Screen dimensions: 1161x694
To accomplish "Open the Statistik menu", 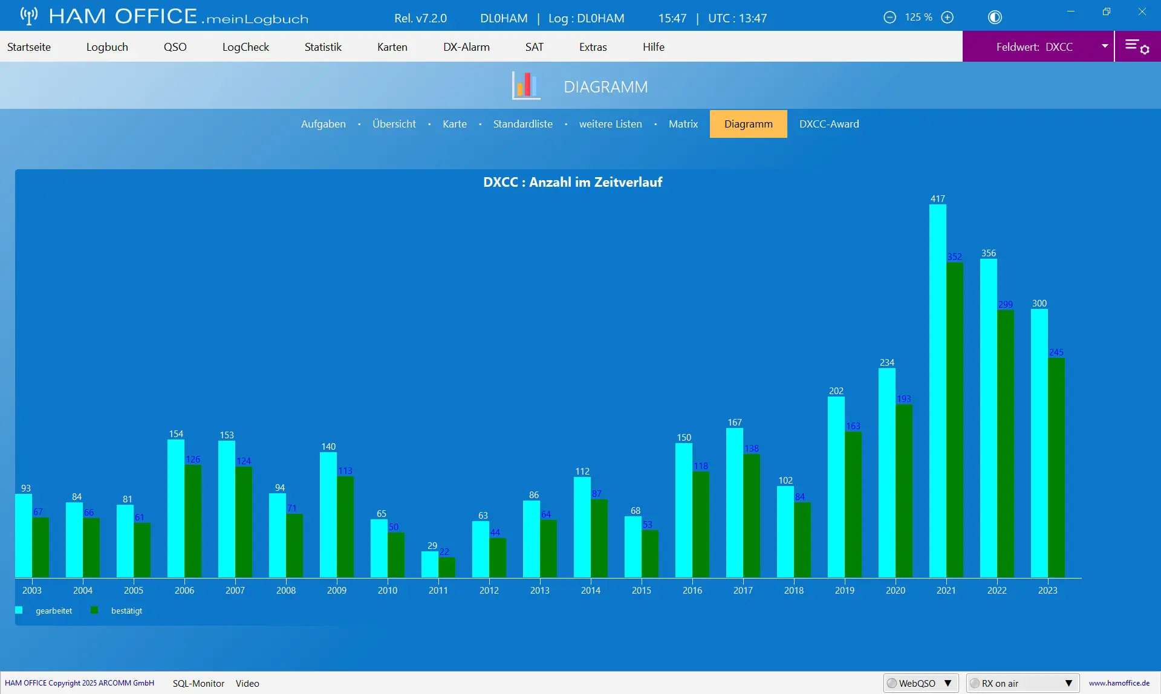I will pos(323,47).
